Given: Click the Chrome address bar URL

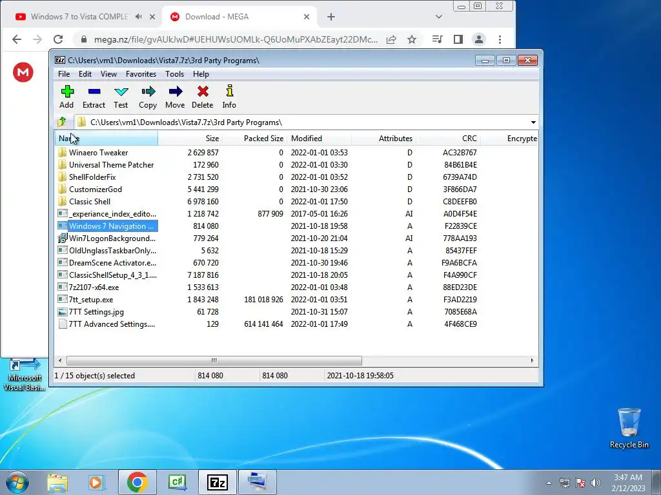Looking at the screenshot, I should [236, 39].
